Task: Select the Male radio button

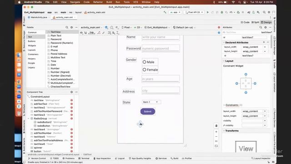Action: coord(150,62)
